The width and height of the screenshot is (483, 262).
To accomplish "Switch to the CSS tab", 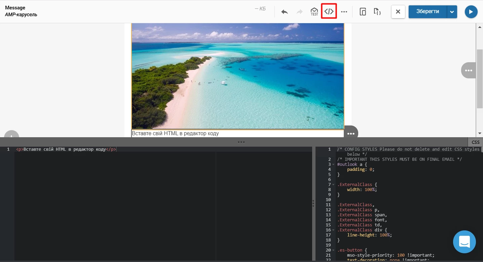I will click(x=475, y=142).
